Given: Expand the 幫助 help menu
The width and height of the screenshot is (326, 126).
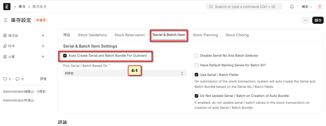Looking at the screenshot, I should [x=307, y=7].
